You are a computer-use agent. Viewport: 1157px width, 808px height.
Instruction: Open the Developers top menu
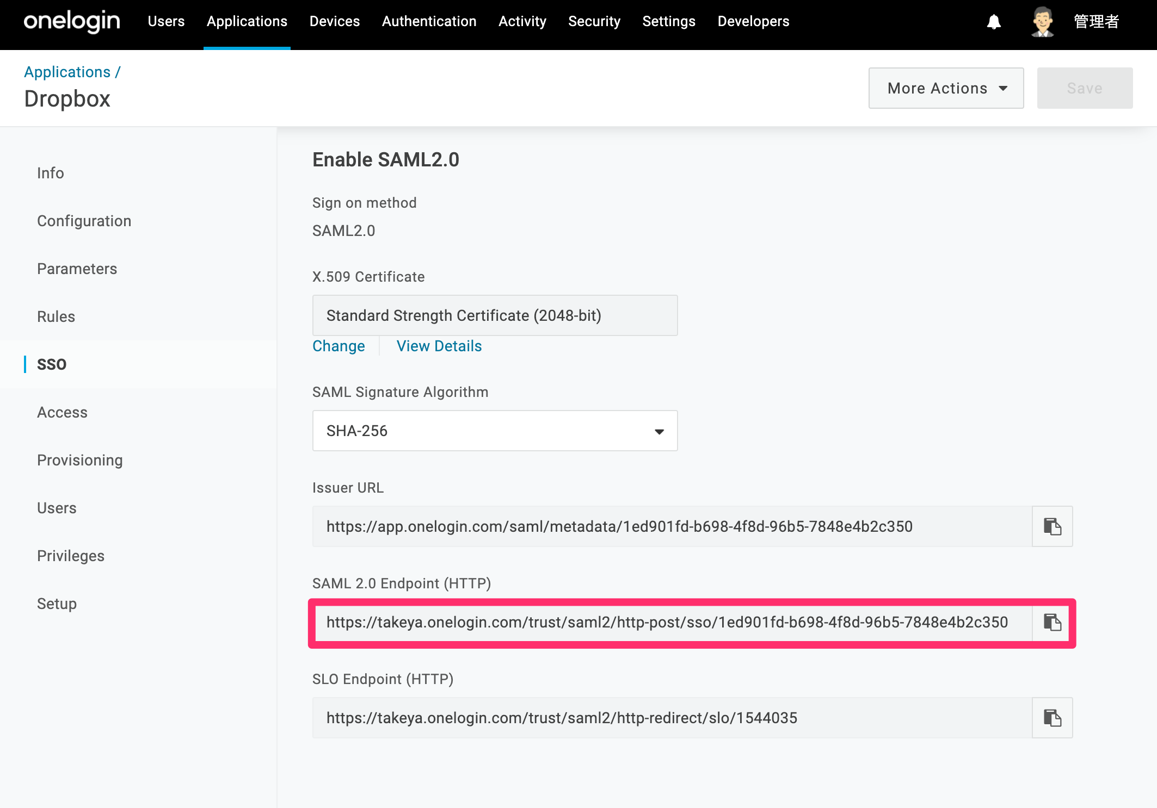(x=753, y=22)
